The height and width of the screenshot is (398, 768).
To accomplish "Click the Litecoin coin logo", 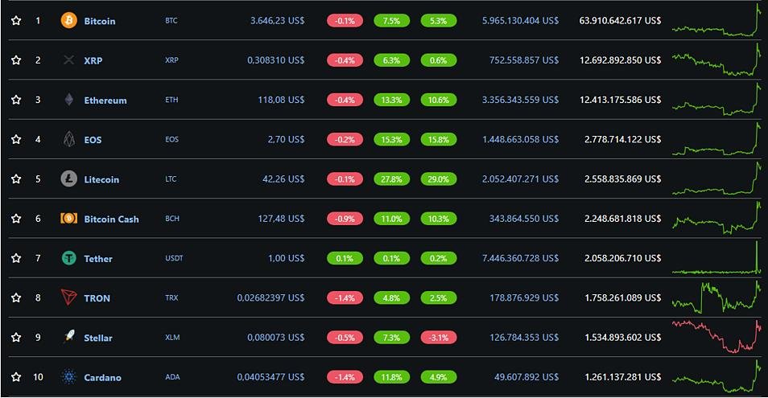I will tap(69, 178).
